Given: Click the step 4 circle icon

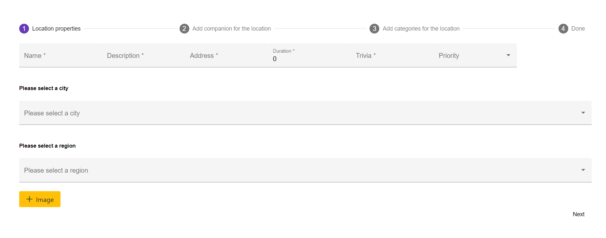Looking at the screenshot, I should (563, 29).
